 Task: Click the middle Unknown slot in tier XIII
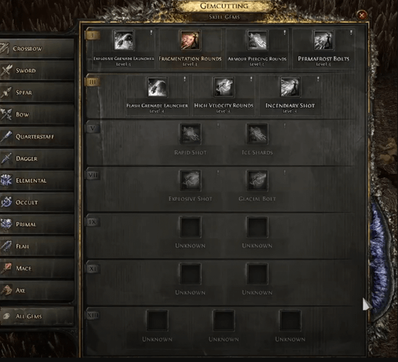pyautogui.click(x=224, y=321)
